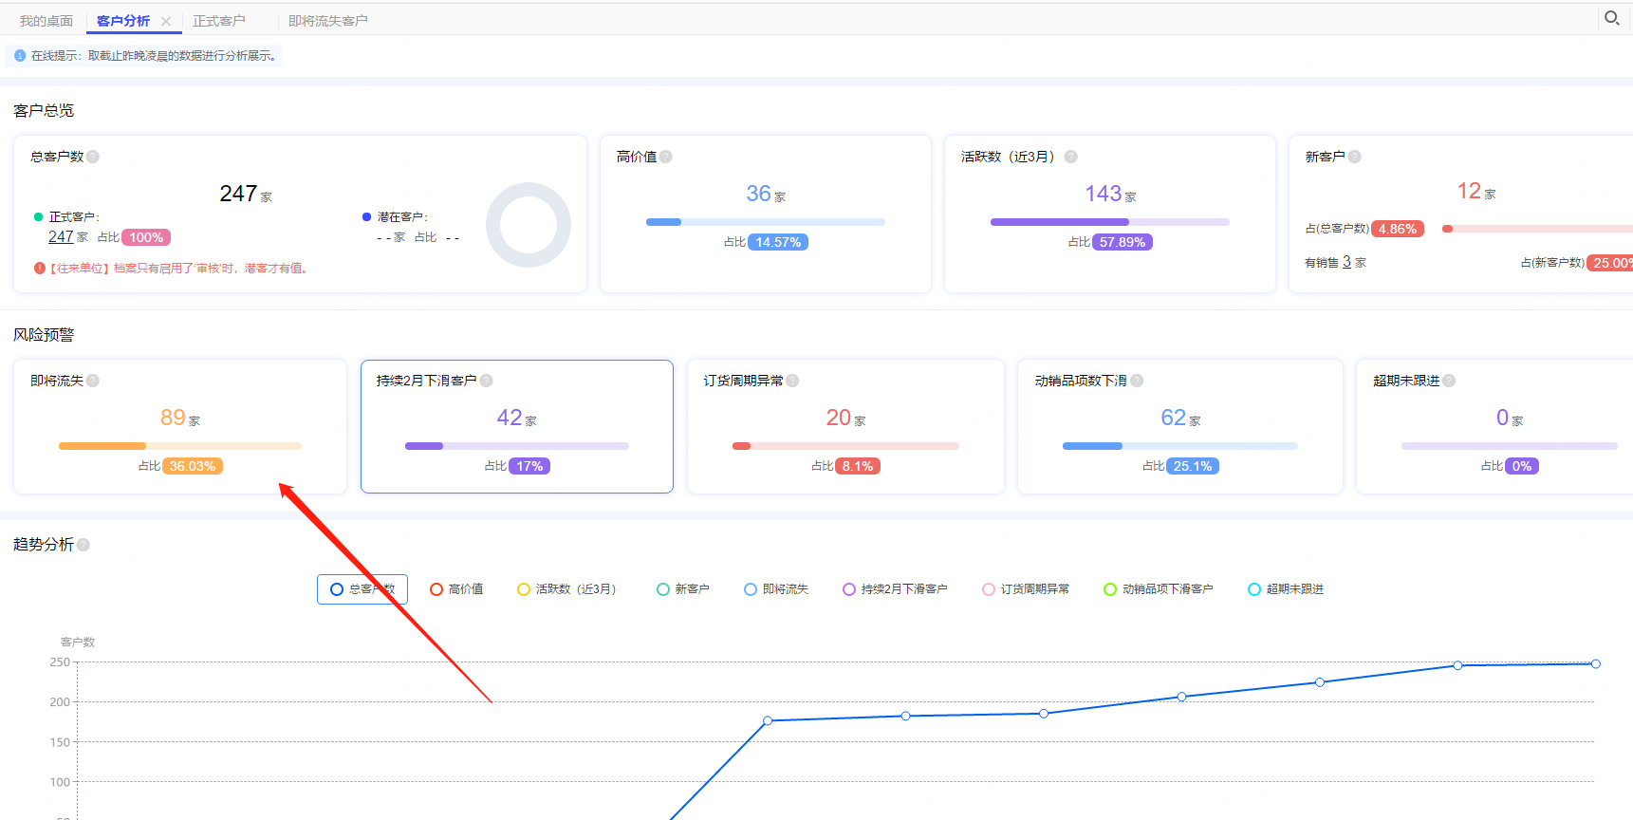This screenshot has width=1633, height=820.
Task: Click the 风险预警 section heading
Action: tap(44, 335)
